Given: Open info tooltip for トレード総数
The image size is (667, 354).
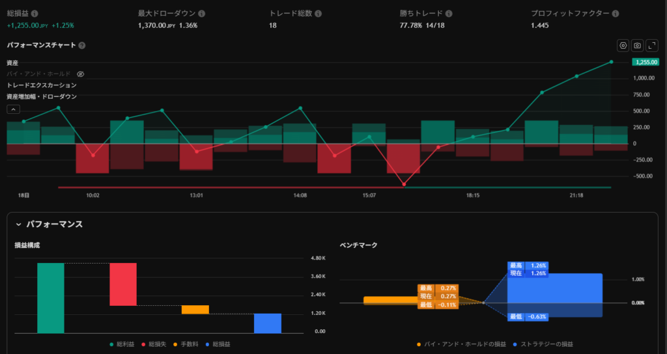Looking at the screenshot, I should pyautogui.click(x=318, y=14).
